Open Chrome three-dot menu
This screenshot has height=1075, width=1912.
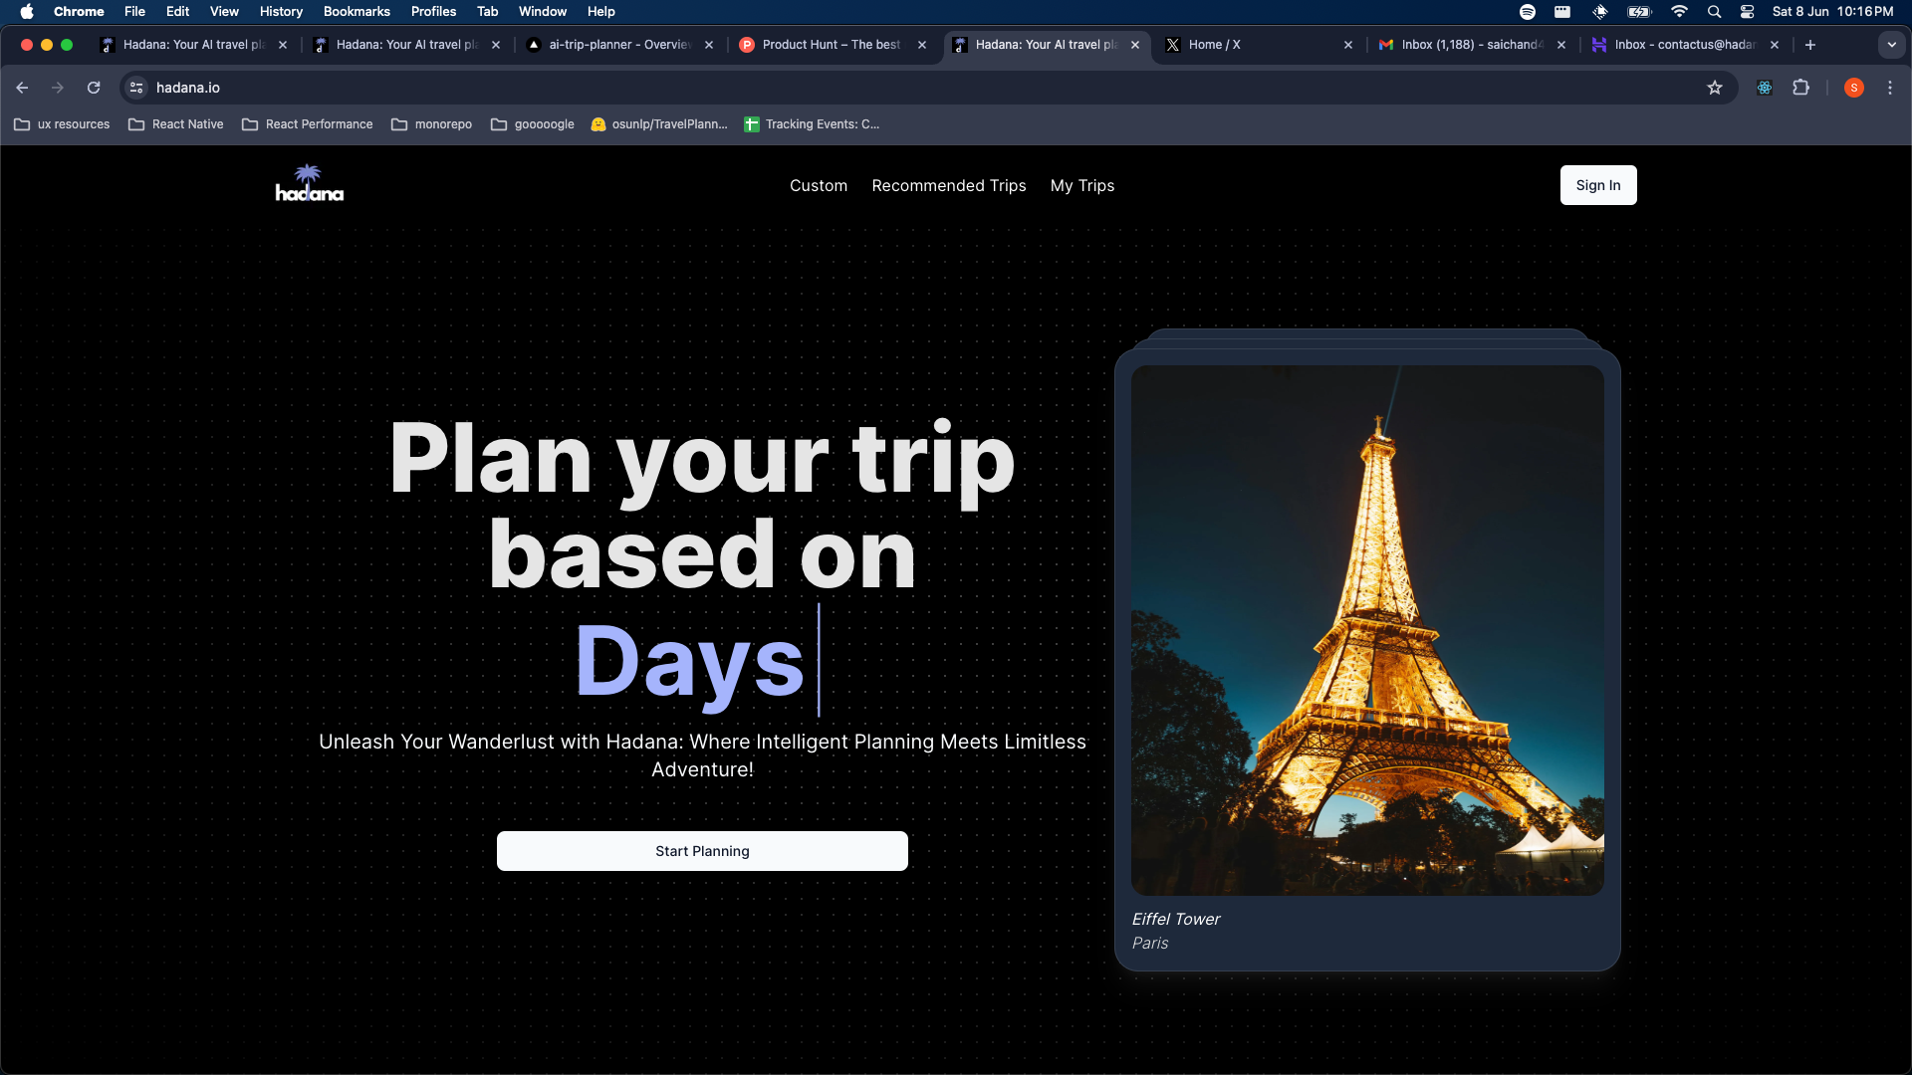click(1890, 88)
